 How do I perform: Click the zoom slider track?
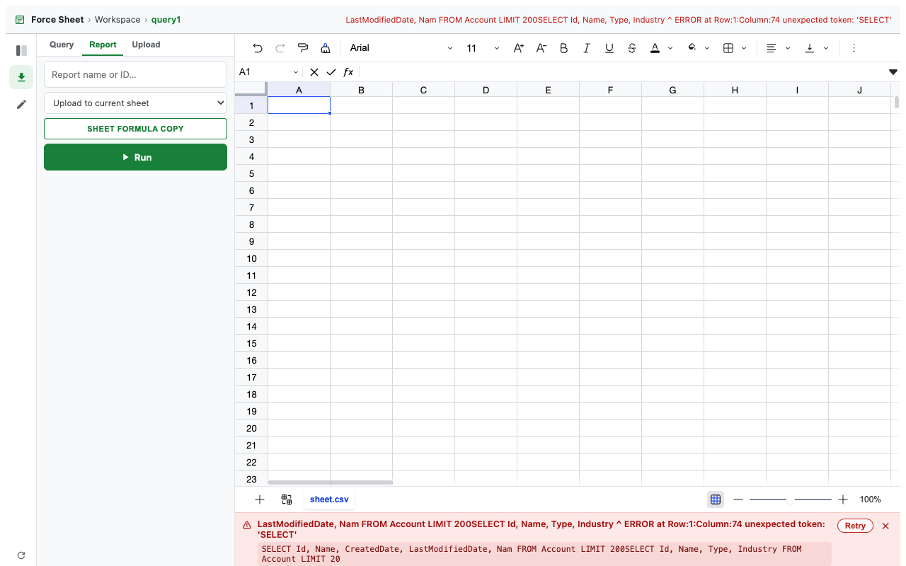coord(791,499)
